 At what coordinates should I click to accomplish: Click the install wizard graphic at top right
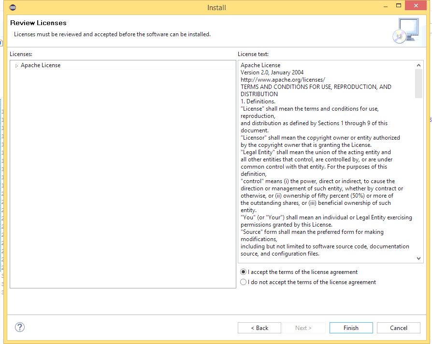[406, 29]
